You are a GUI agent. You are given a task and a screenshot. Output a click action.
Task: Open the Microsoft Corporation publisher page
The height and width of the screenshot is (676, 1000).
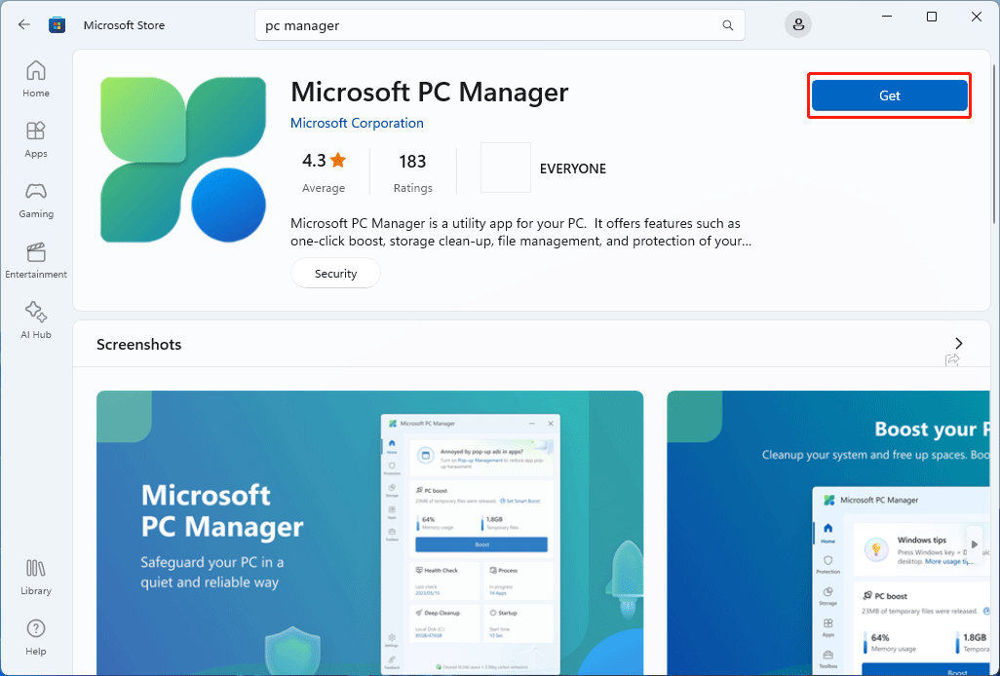(x=357, y=123)
